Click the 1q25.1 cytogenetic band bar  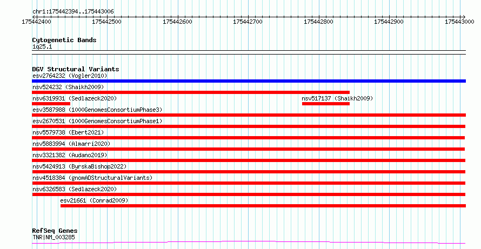(x=249, y=52)
